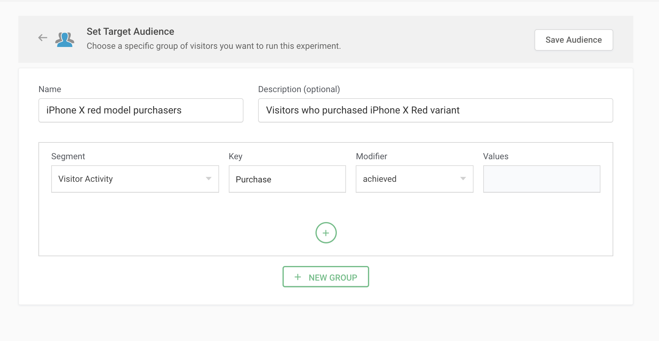The width and height of the screenshot is (659, 341).
Task: Click the NEW GROUP text label
Action: point(333,278)
